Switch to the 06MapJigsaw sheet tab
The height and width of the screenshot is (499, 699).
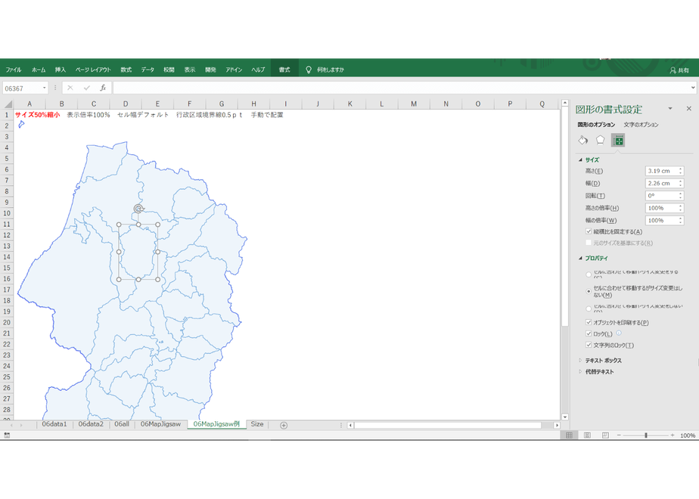coord(160,424)
